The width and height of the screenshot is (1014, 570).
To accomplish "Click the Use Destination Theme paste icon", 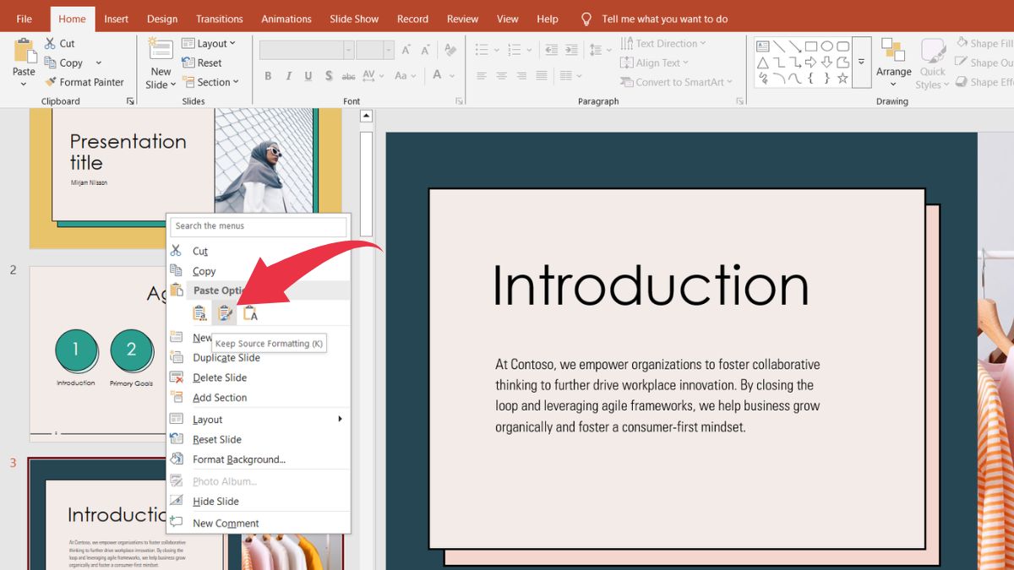I will coord(199,313).
